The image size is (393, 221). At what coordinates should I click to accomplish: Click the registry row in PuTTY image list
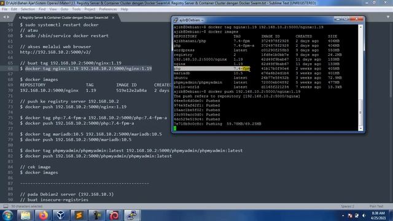pos(257,55)
